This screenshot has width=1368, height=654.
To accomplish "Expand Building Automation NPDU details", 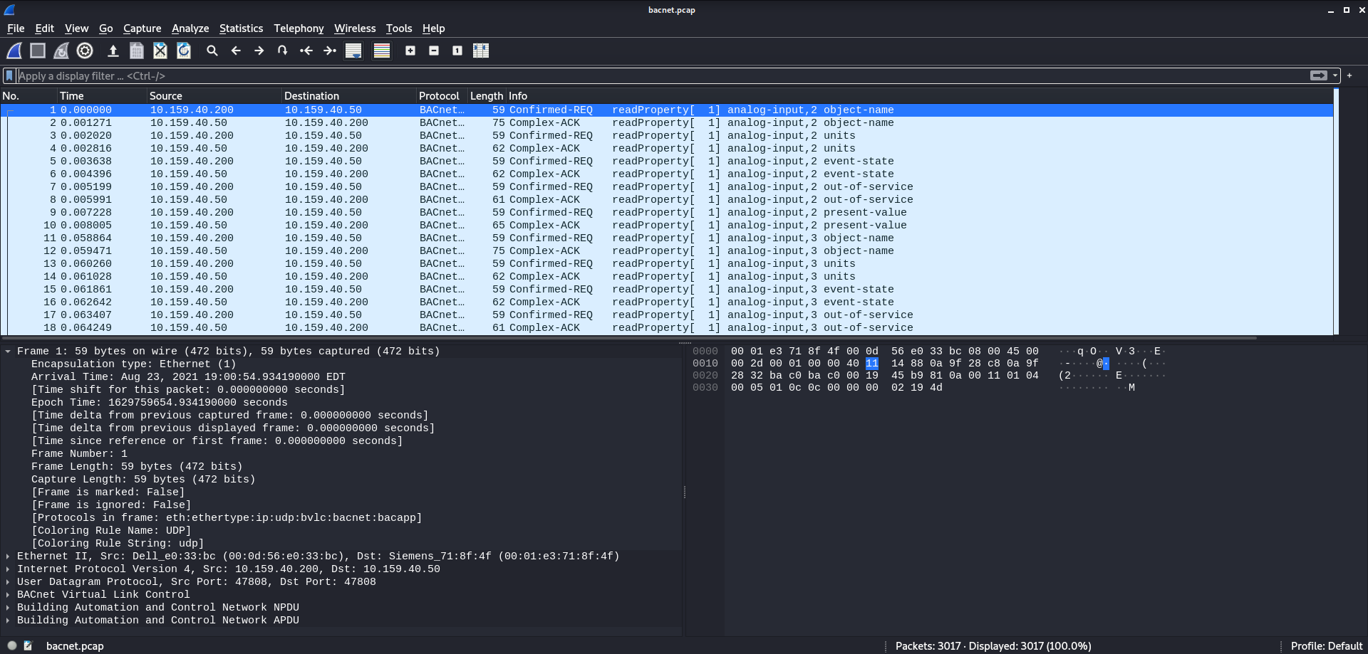I will point(8,607).
